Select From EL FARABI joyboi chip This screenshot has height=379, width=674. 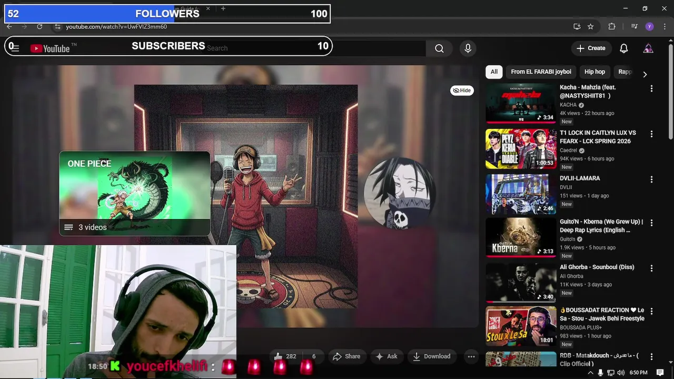541,72
